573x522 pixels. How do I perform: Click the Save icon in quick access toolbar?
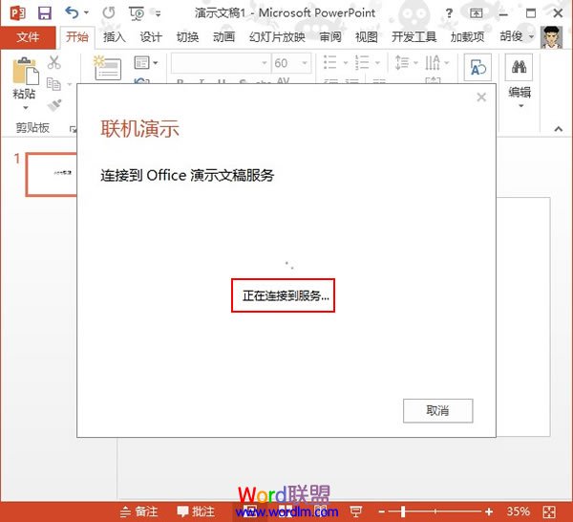(x=45, y=13)
